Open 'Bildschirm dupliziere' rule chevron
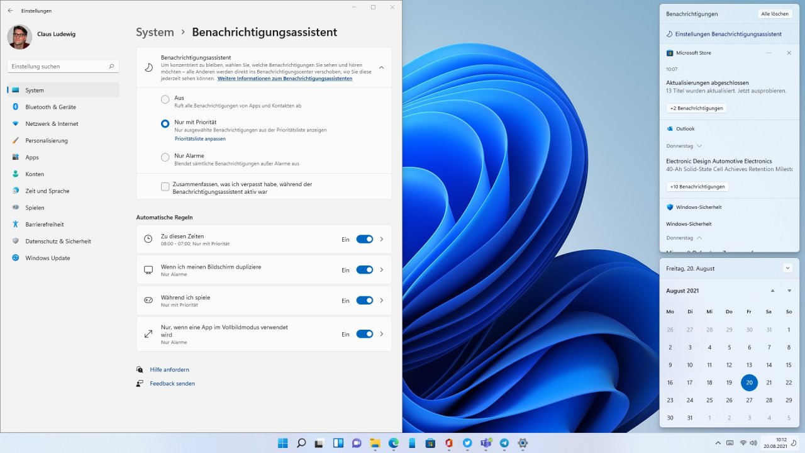The height and width of the screenshot is (453, 805). [382, 270]
